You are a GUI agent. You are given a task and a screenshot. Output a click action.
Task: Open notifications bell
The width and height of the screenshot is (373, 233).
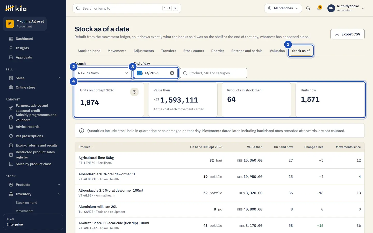(319, 8)
